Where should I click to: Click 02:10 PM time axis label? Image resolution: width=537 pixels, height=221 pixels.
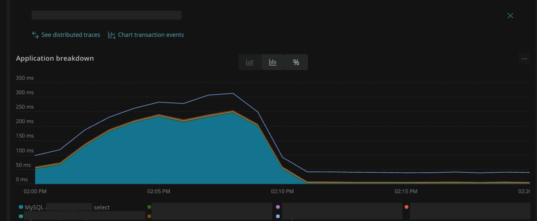pos(282,191)
